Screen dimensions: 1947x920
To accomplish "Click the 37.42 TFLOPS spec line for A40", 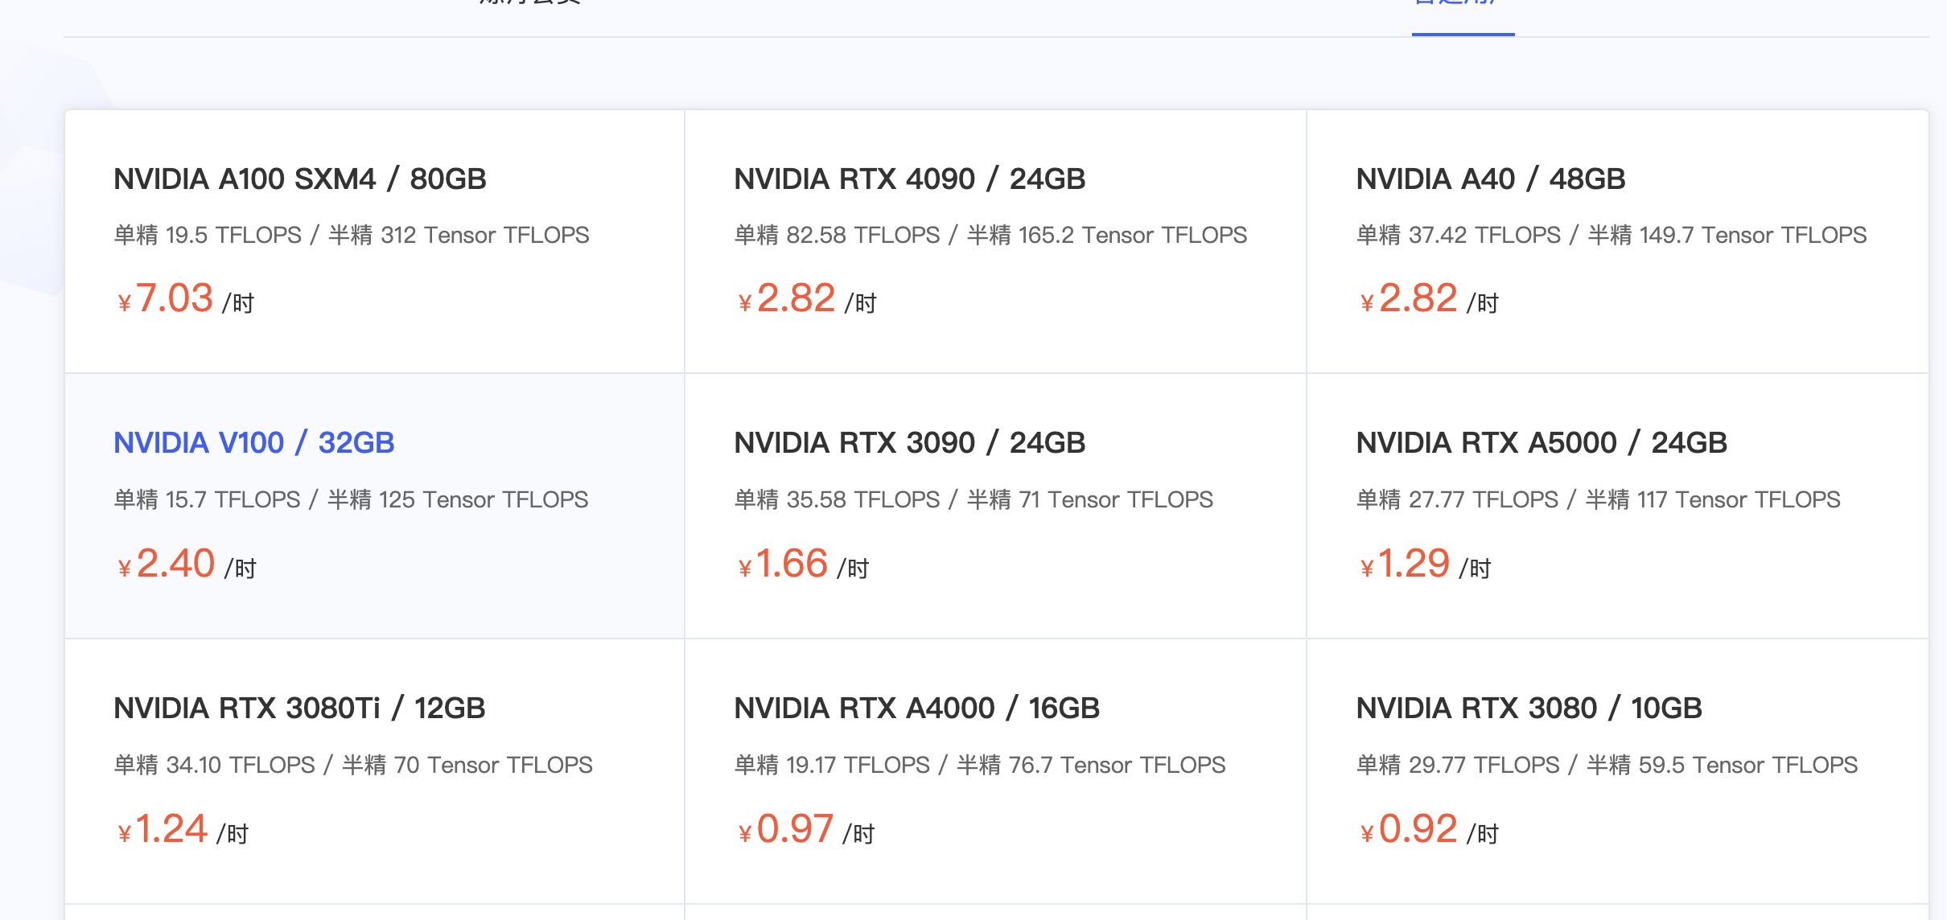I will click(x=1612, y=235).
